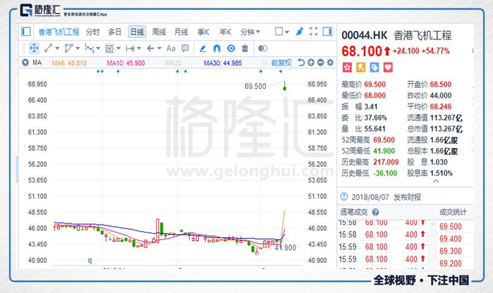Switch to 周线 weekly tab
This screenshot has width=493, height=293.
point(158,32)
